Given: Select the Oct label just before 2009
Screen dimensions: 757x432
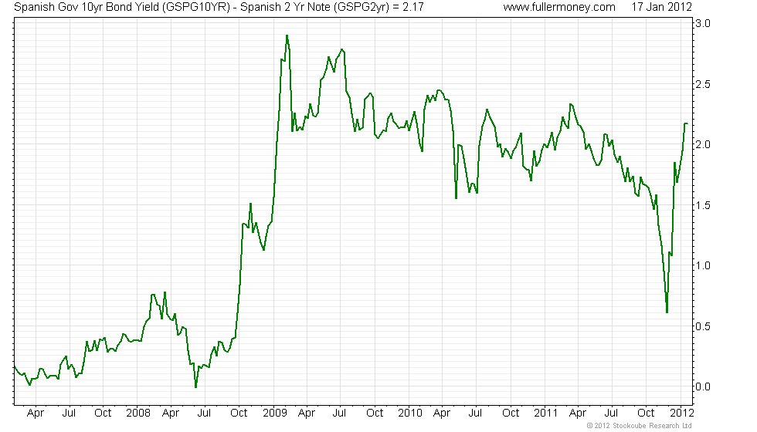Looking at the screenshot, I should click(239, 413).
